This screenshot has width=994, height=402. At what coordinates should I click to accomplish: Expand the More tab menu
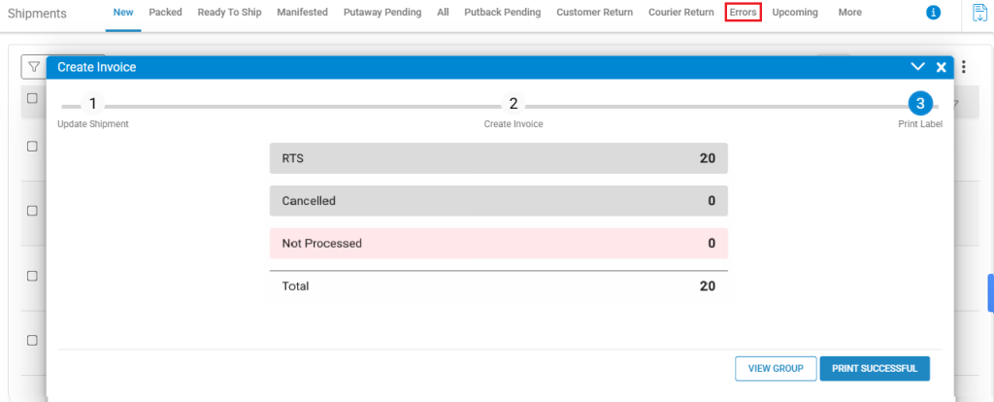[x=849, y=13]
